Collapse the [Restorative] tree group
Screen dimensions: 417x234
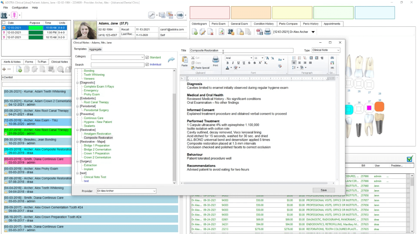pyautogui.click(x=78, y=130)
